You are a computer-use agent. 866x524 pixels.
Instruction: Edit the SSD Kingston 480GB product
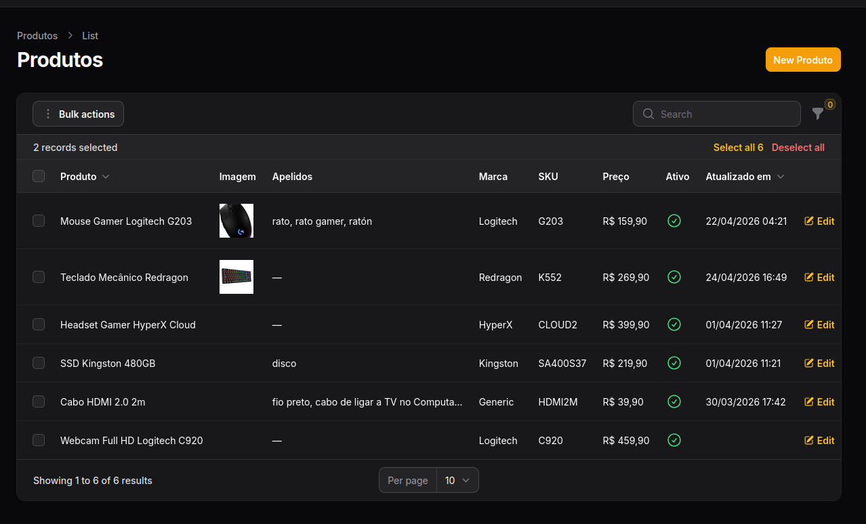[819, 364]
